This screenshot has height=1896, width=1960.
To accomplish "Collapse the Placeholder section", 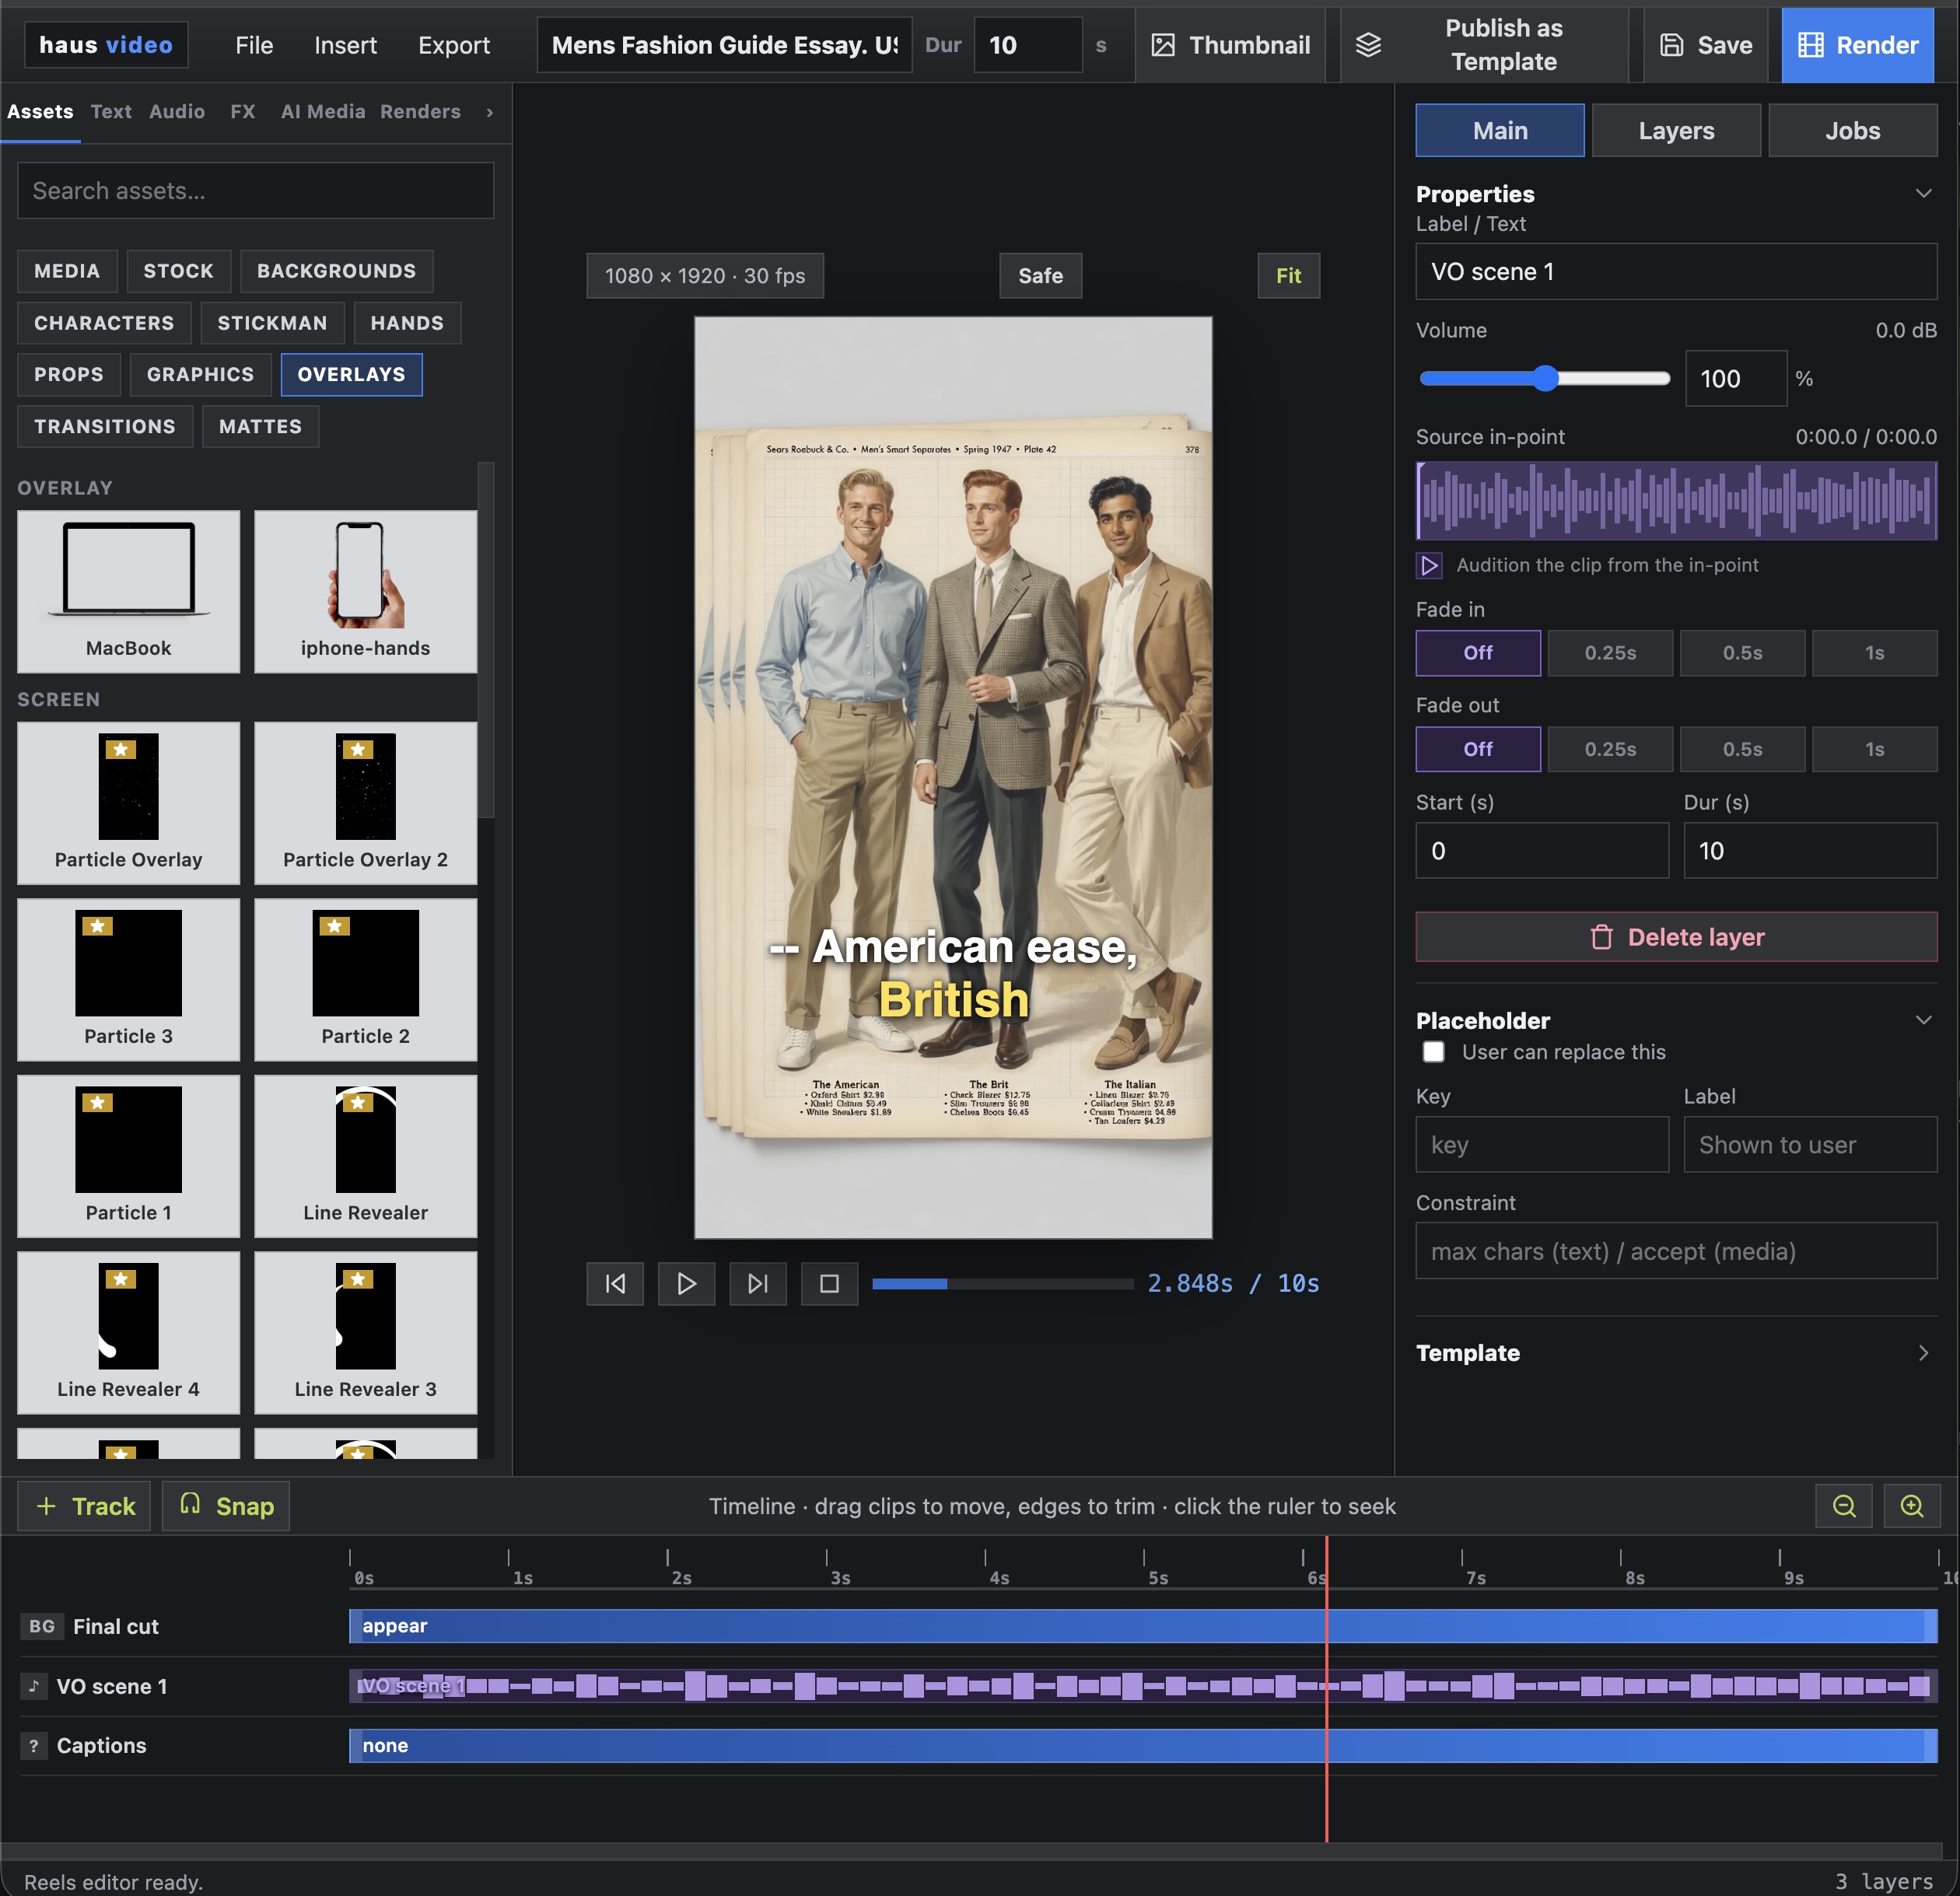I will [1923, 1020].
